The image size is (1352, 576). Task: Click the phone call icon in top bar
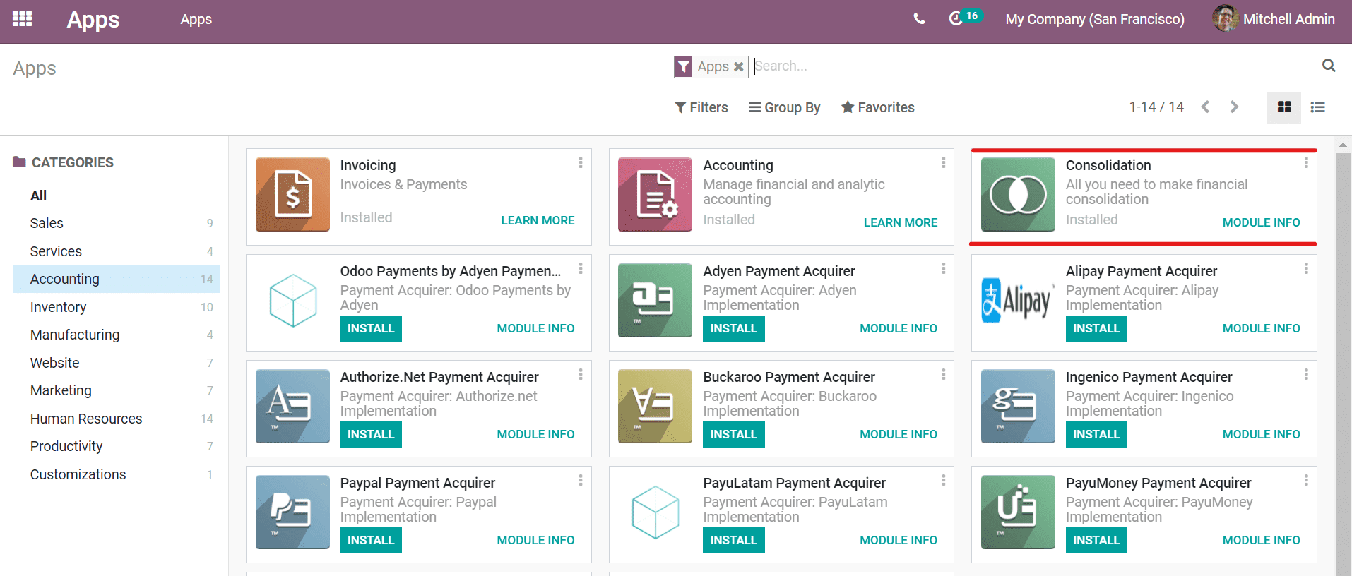919,19
